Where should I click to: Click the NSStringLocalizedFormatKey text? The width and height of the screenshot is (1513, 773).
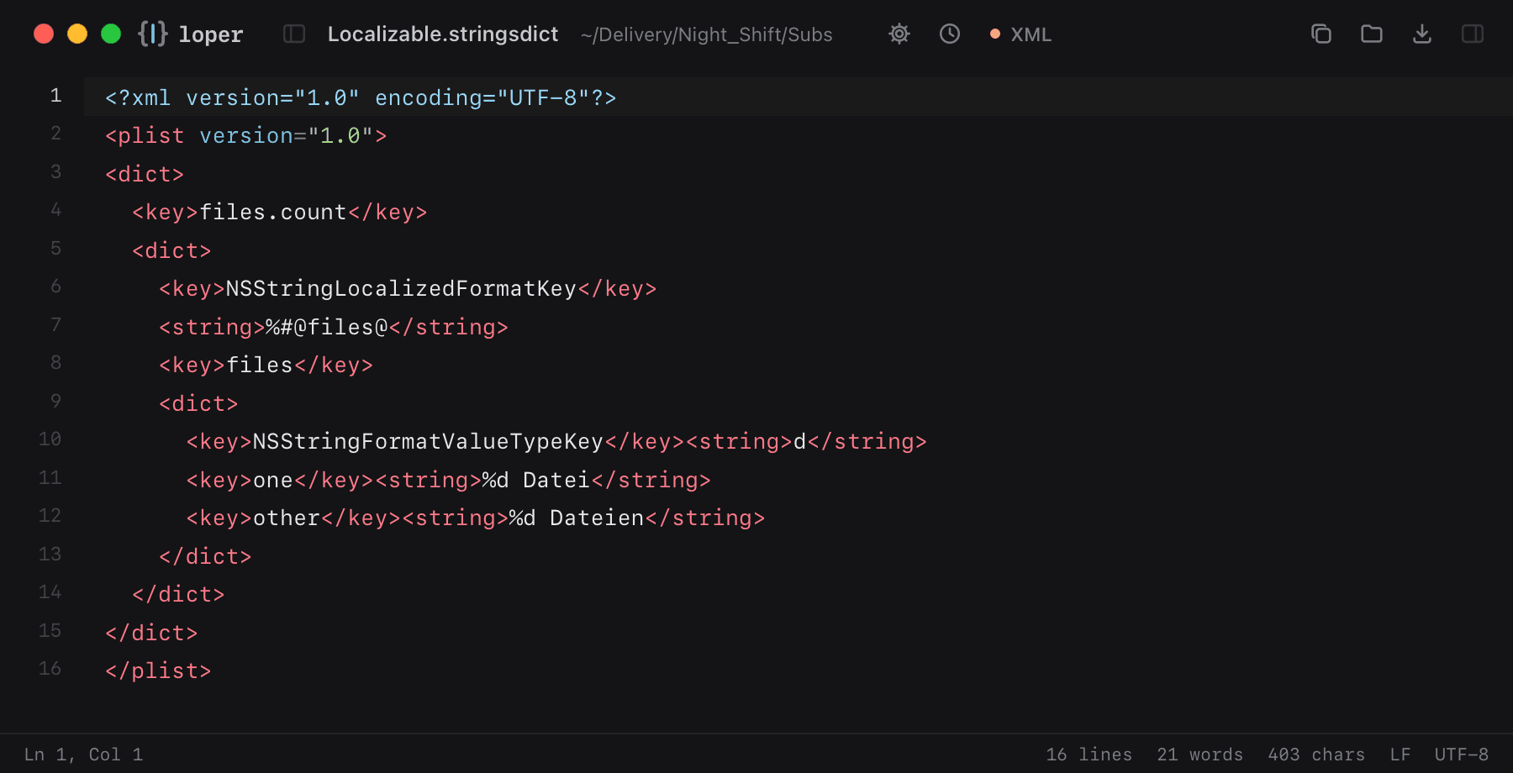[401, 288]
